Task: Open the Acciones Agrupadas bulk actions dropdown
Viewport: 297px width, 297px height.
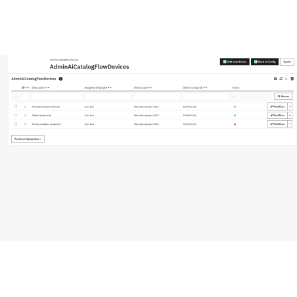Action: pyautogui.click(x=28, y=139)
